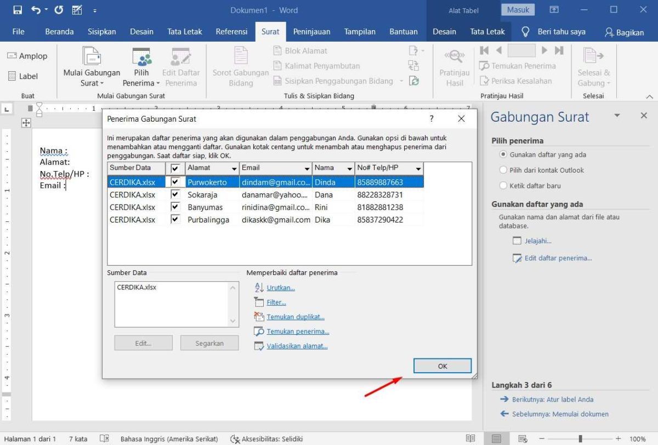Image resolution: width=658 pixels, height=445 pixels.
Task: Switch to print layout view icon
Action: (x=496, y=438)
